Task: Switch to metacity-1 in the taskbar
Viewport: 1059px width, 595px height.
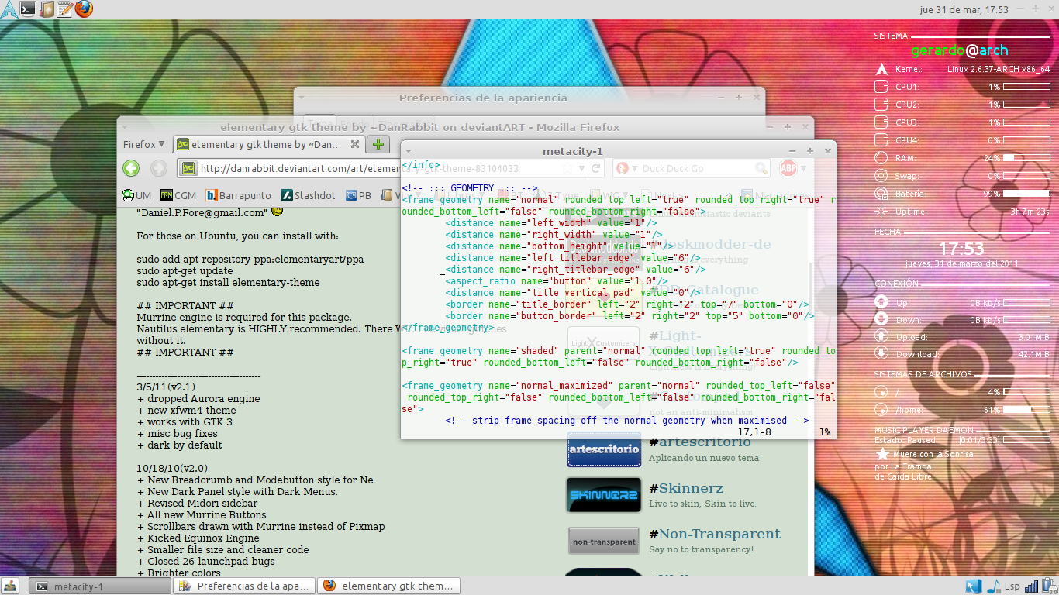Action: point(100,586)
